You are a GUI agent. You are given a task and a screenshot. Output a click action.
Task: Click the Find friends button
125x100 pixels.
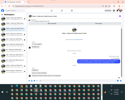108,10
